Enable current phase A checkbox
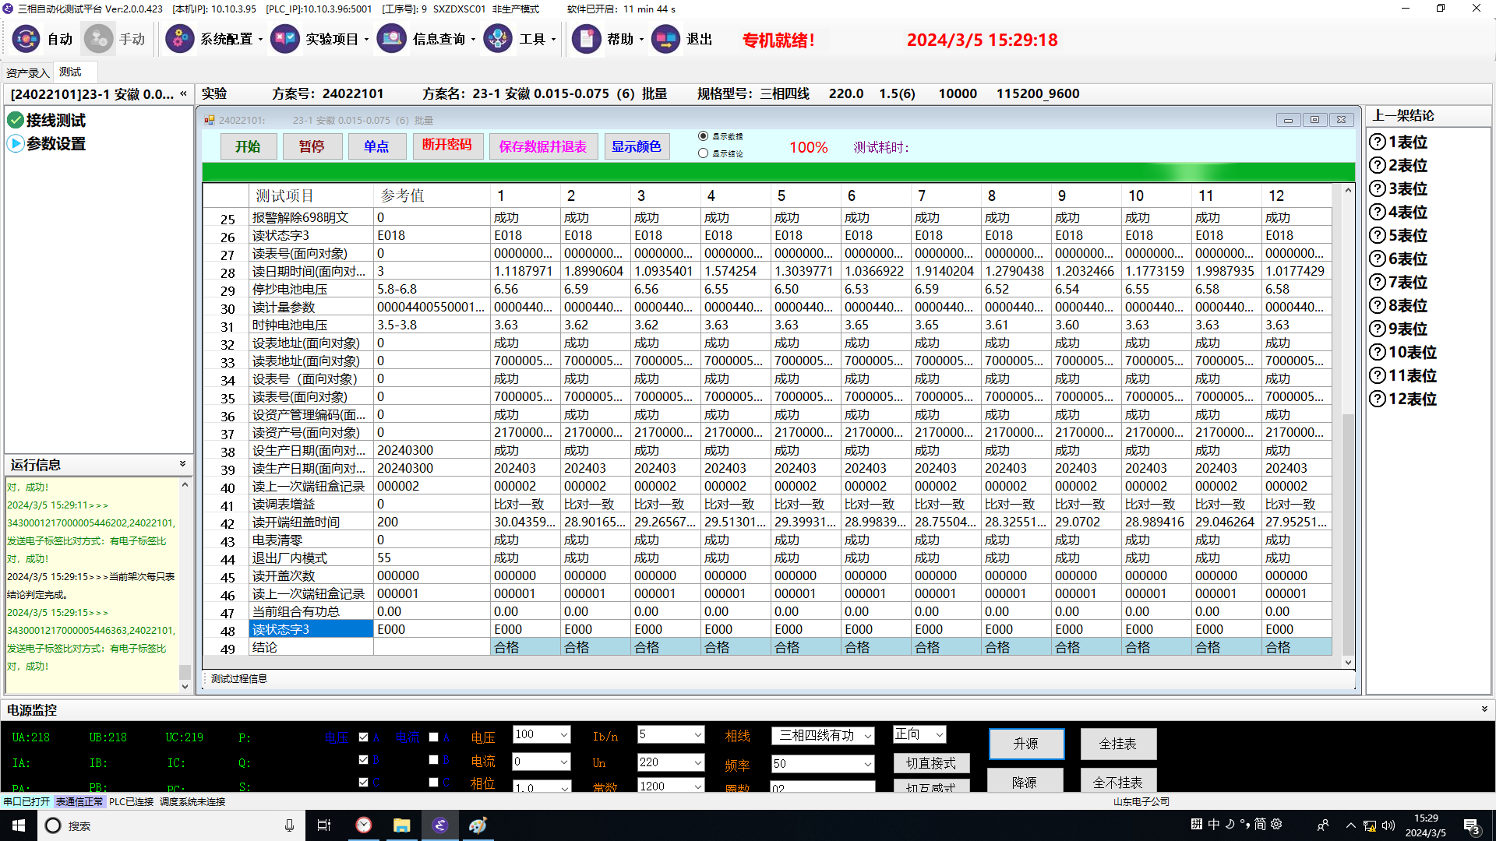Screen dimensions: 1496x841 (x=433, y=737)
